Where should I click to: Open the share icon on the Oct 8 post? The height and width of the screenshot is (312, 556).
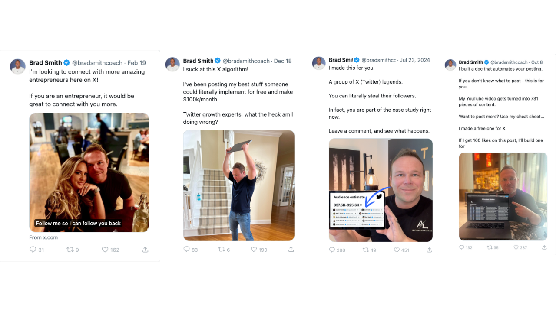coord(544,247)
